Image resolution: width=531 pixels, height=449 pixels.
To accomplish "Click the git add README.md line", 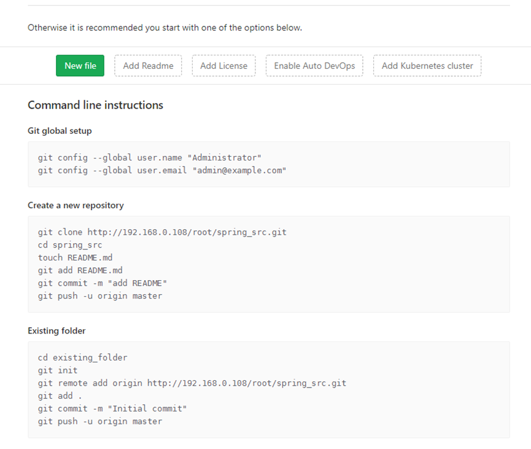I will click(80, 270).
